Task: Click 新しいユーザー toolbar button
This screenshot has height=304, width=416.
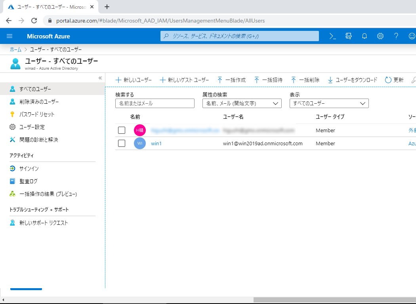Action: 134,80
